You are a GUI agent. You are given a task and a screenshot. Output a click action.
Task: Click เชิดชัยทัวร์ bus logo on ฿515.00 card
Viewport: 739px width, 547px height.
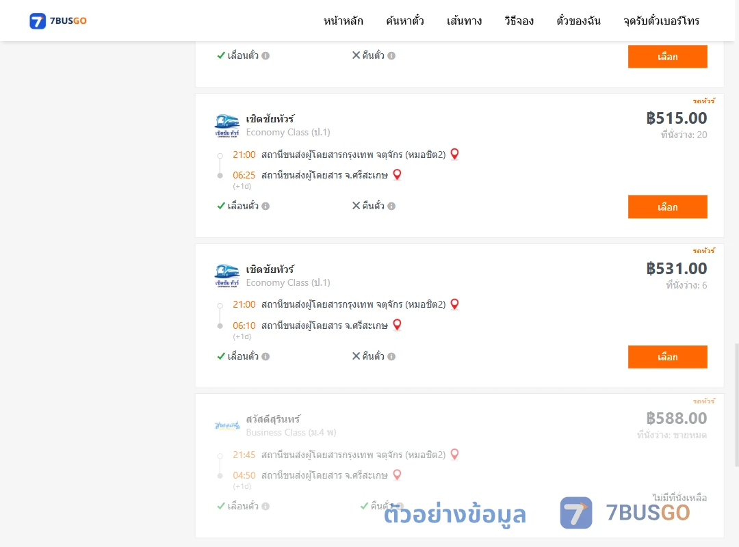click(x=227, y=125)
